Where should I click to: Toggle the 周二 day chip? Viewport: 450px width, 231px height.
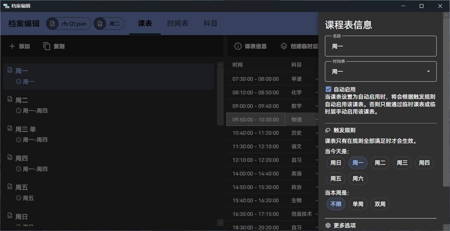coord(380,163)
